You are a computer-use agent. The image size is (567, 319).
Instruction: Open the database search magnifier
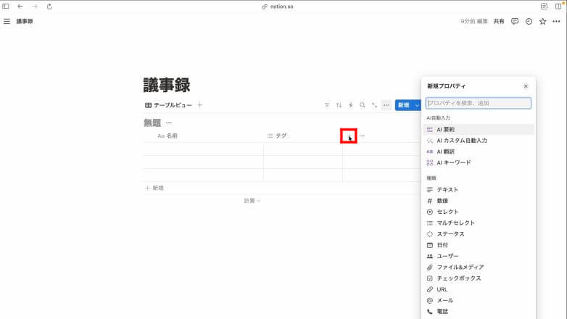363,105
